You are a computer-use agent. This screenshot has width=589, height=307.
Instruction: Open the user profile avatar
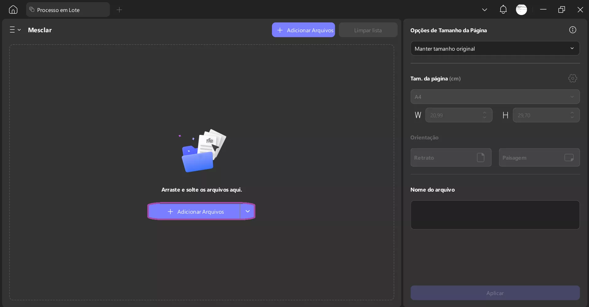click(x=521, y=10)
